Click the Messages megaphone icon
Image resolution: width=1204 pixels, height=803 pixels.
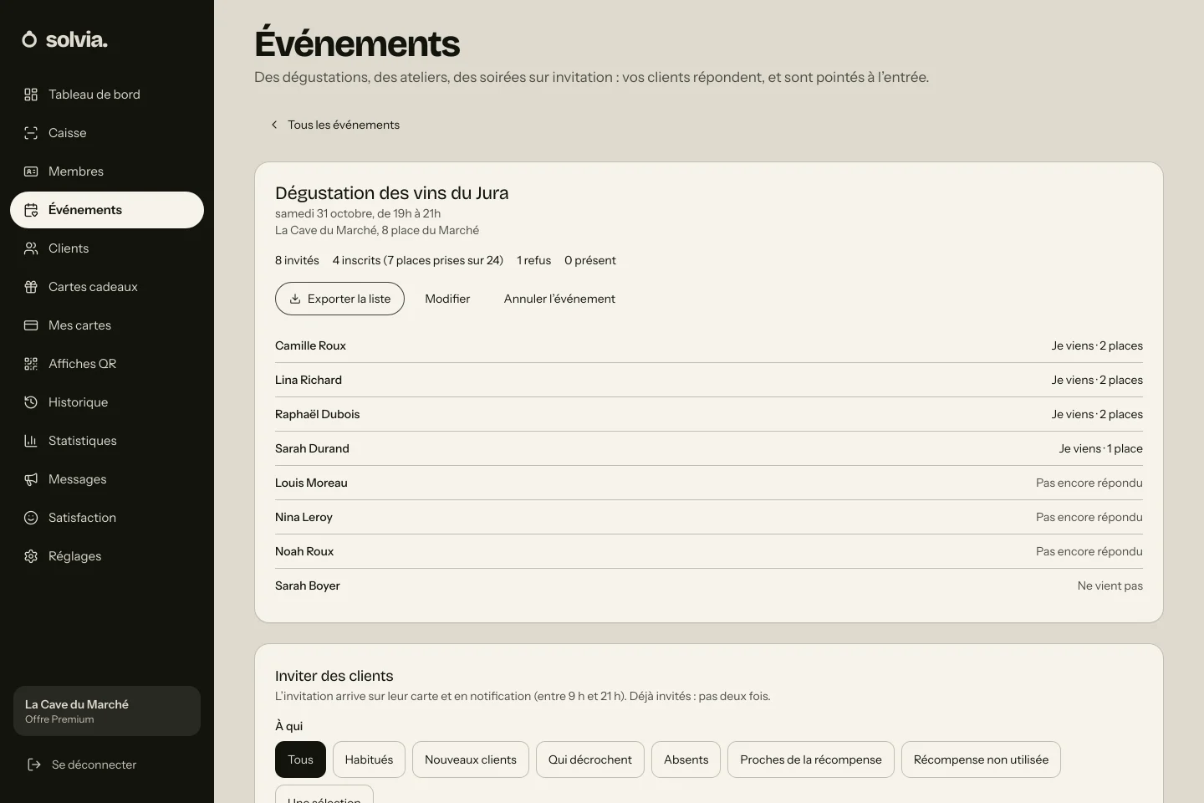tap(31, 479)
